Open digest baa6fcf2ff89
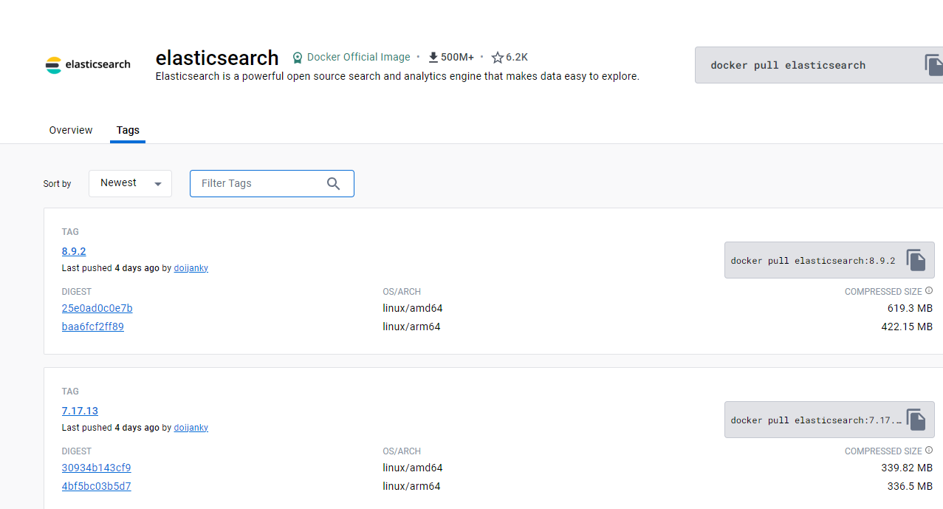943x509 pixels. [x=93, y=327]
